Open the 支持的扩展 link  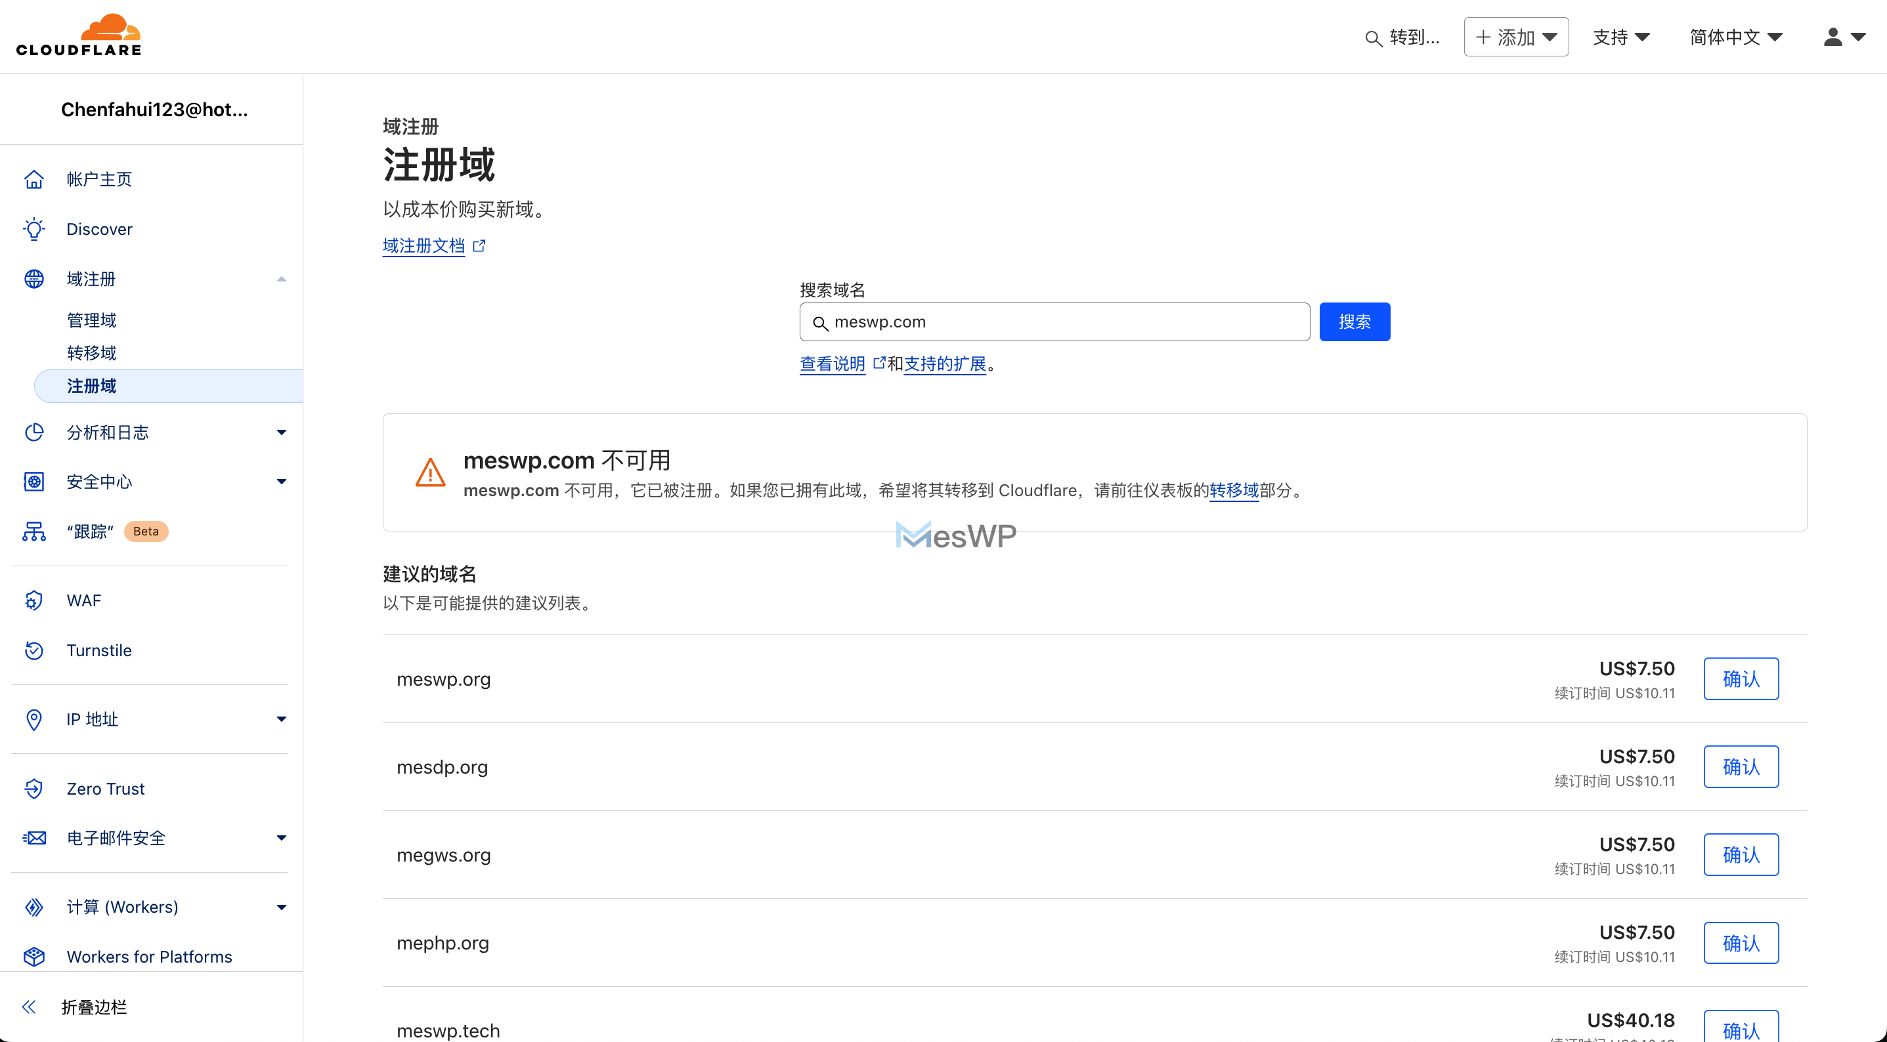pos(945,364)
